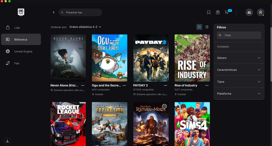Open The Sims 4 cover
The height and width of the screenshot is (146, 272).
(x=192, y=124)
